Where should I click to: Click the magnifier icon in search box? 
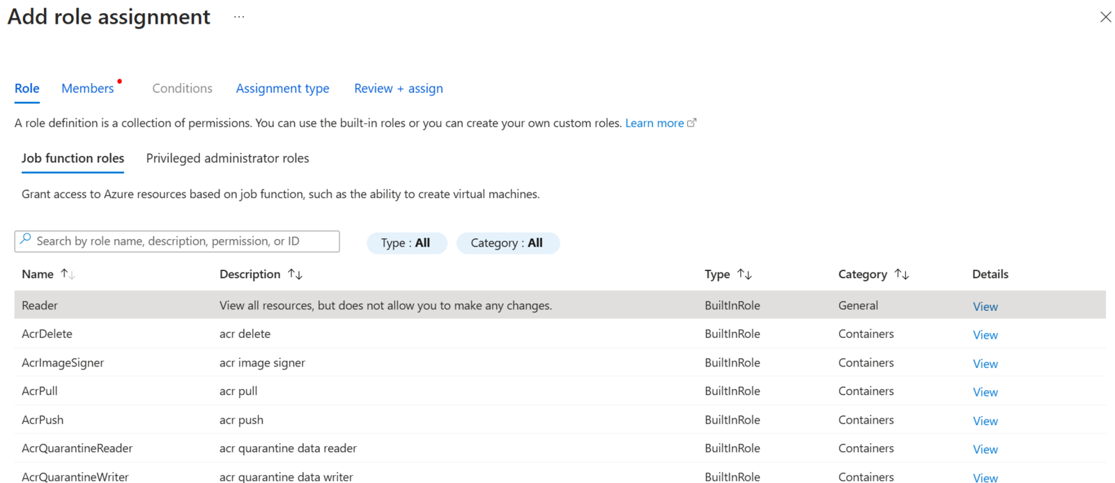(x=26, y=240)
